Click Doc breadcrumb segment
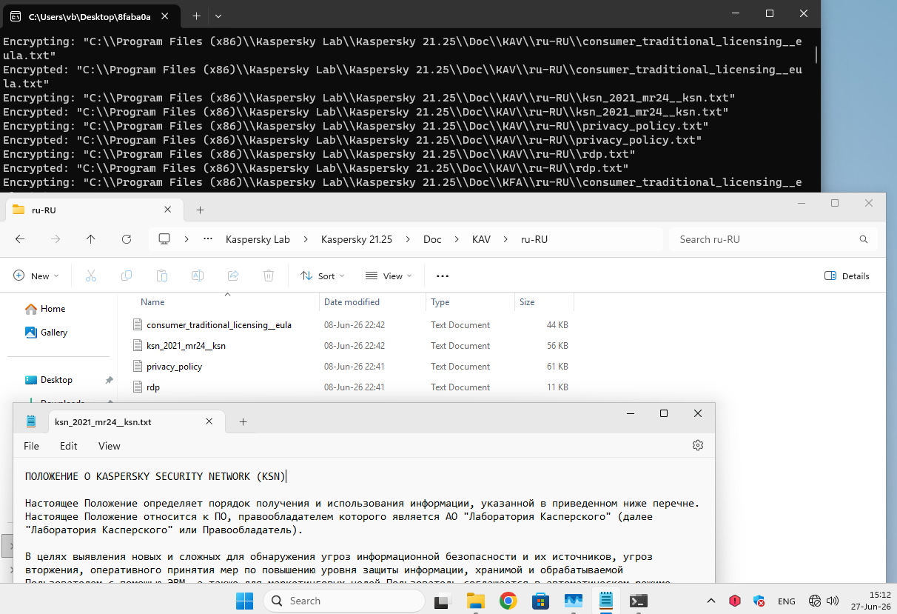Screen dimensions: 897x614 (x=432, y=239)
